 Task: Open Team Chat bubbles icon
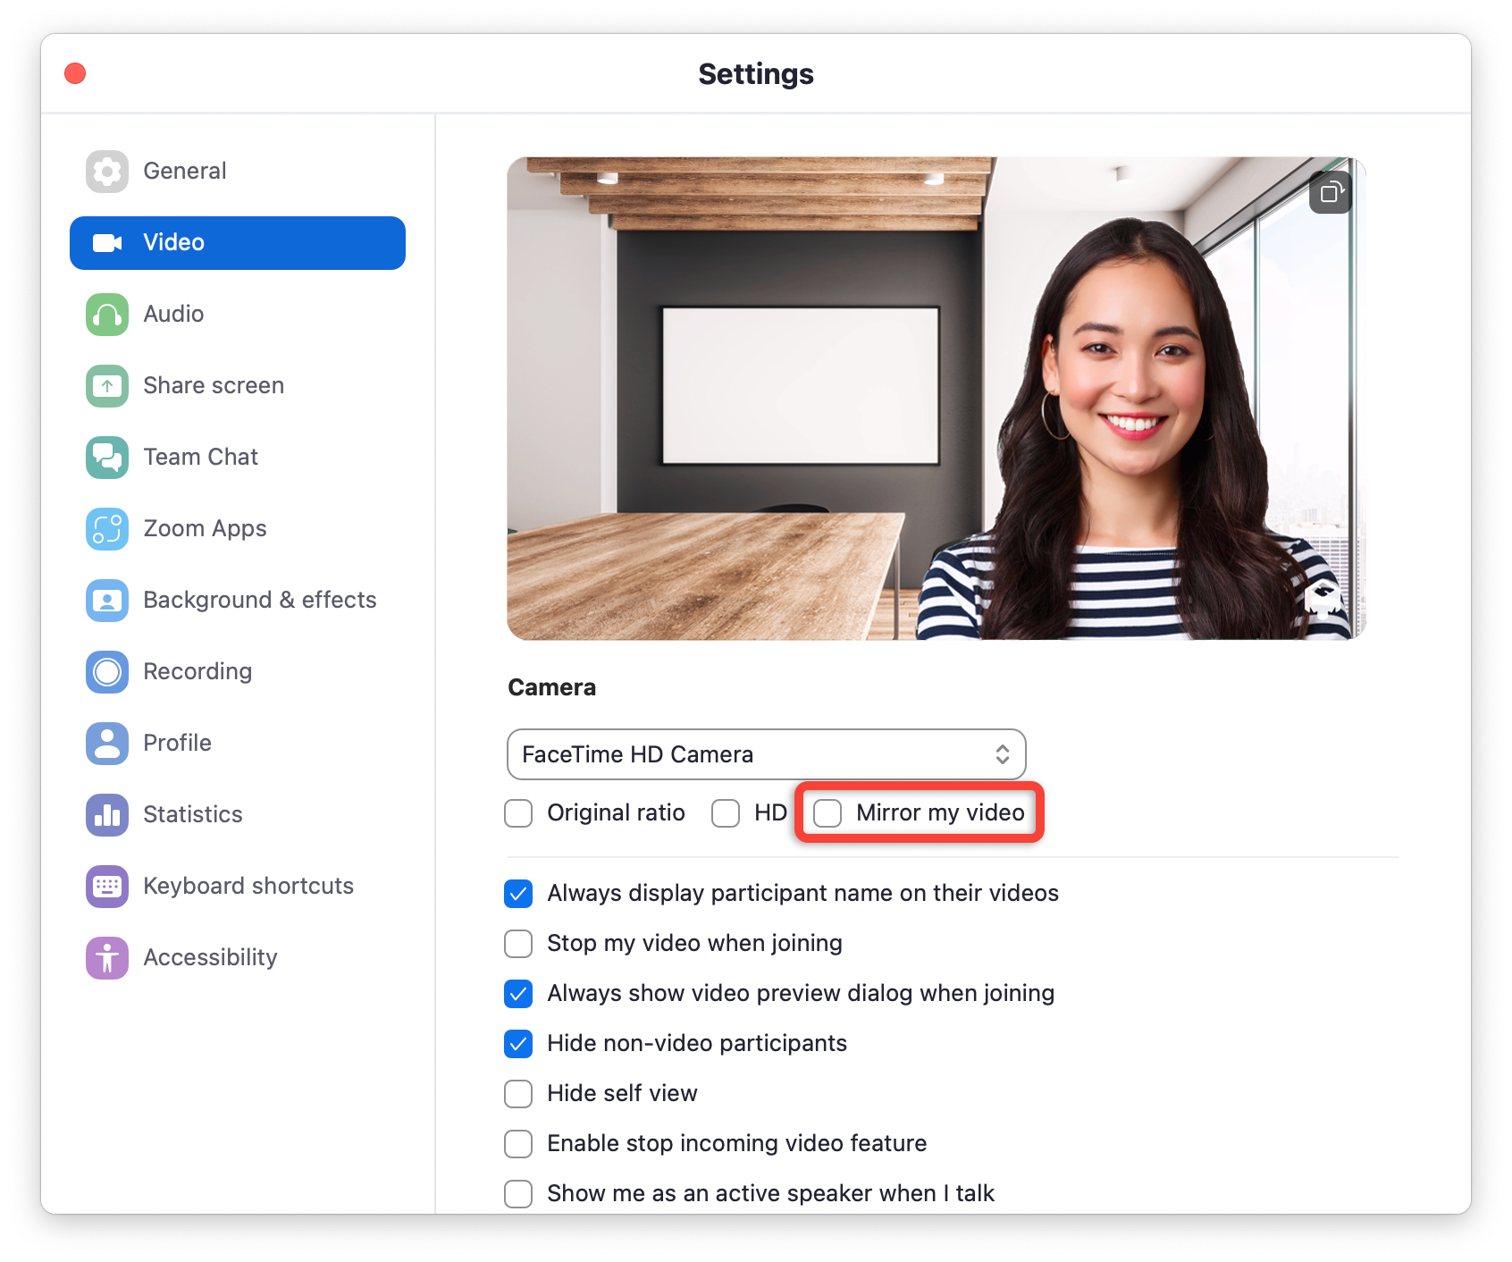coord(107,457)
